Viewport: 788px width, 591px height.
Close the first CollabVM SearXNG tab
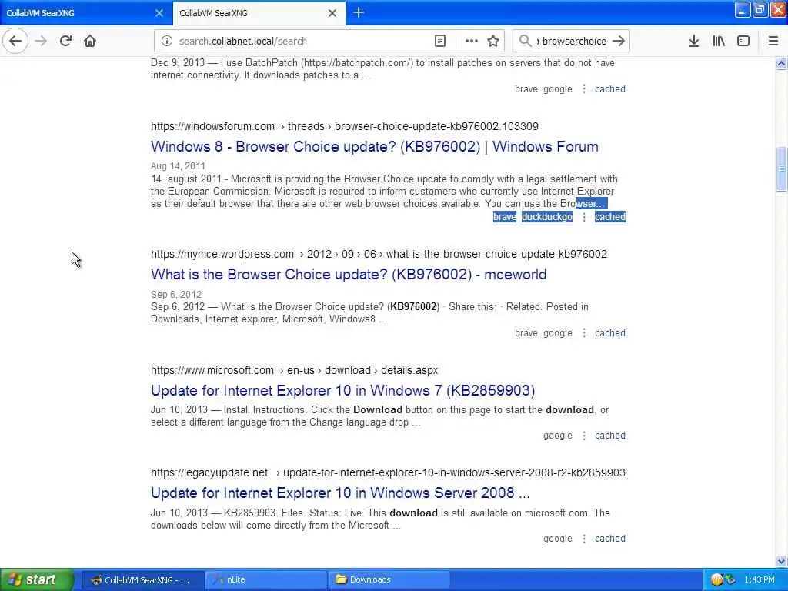pos(159,13)
